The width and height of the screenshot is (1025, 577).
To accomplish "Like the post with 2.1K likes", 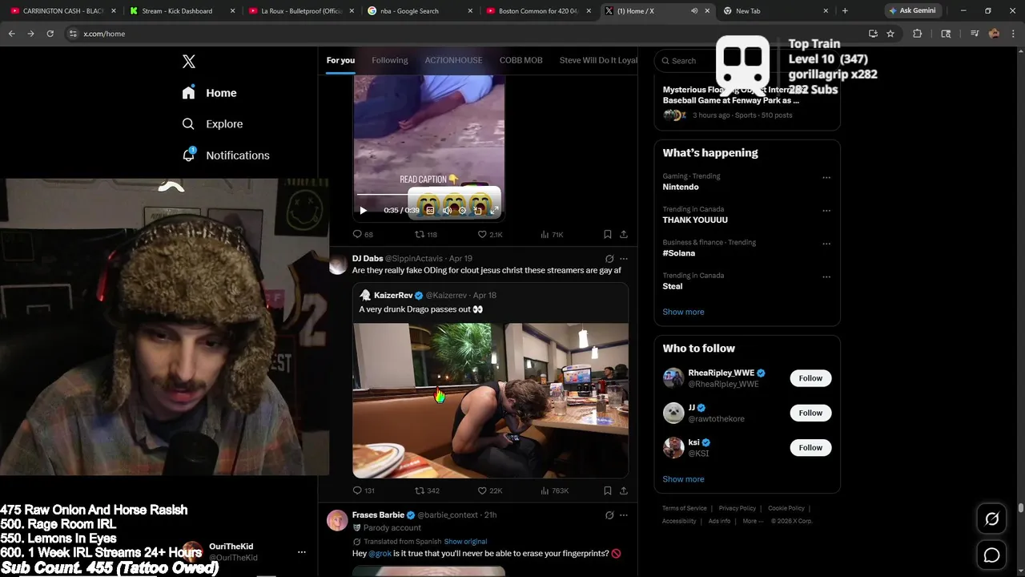I will (x=490, y=235).
